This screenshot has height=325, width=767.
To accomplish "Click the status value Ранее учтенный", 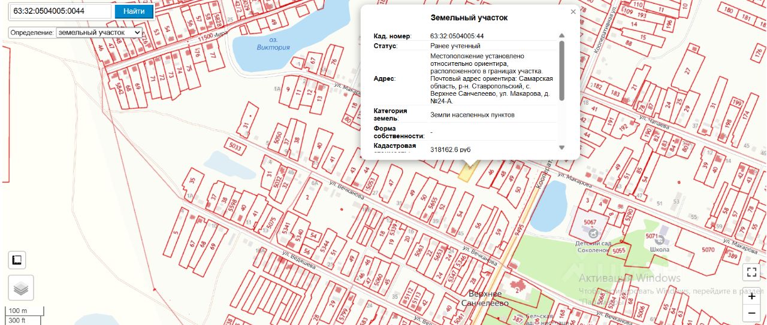I will point(455,45).
